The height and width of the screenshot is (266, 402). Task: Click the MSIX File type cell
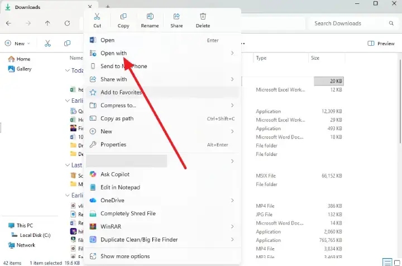click(x=266, y=176)
